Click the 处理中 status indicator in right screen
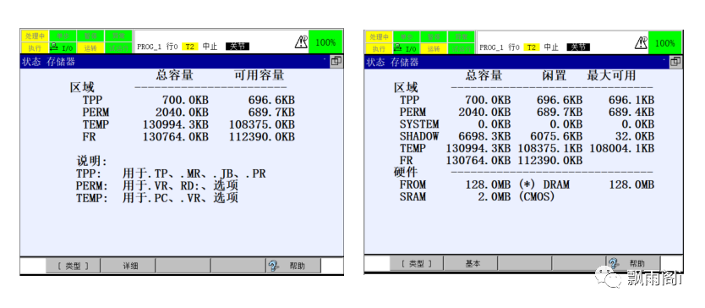The height and width of the screenshot is (308, 705). pos(379,37)
